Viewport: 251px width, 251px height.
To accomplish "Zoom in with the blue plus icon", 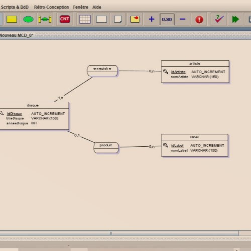I will click(151, 19).
